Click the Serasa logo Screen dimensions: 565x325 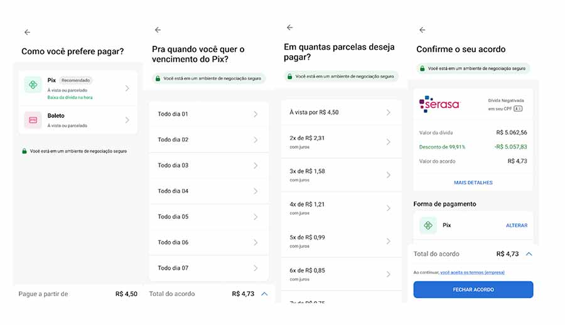[x=441, y=104]
